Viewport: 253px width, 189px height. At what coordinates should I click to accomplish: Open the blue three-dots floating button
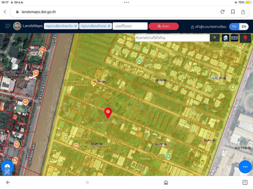point(245,167)
